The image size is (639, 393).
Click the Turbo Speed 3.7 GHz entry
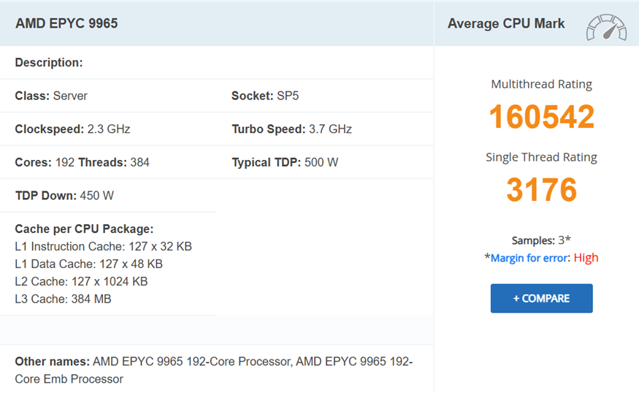(x=291, y=129)
